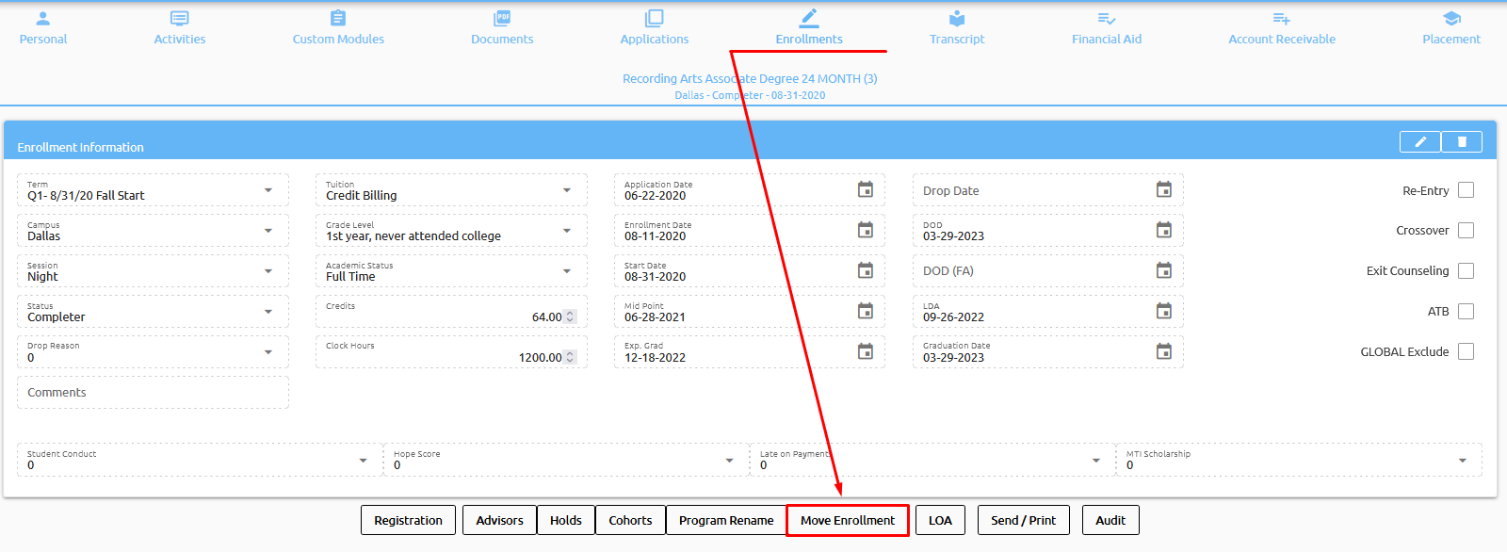Enable the Re-Entry checkbox

1466,190
